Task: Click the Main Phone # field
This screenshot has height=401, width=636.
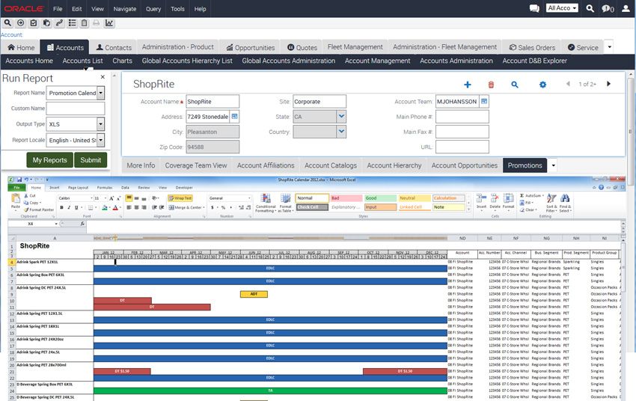Action: tap(462, 117)
